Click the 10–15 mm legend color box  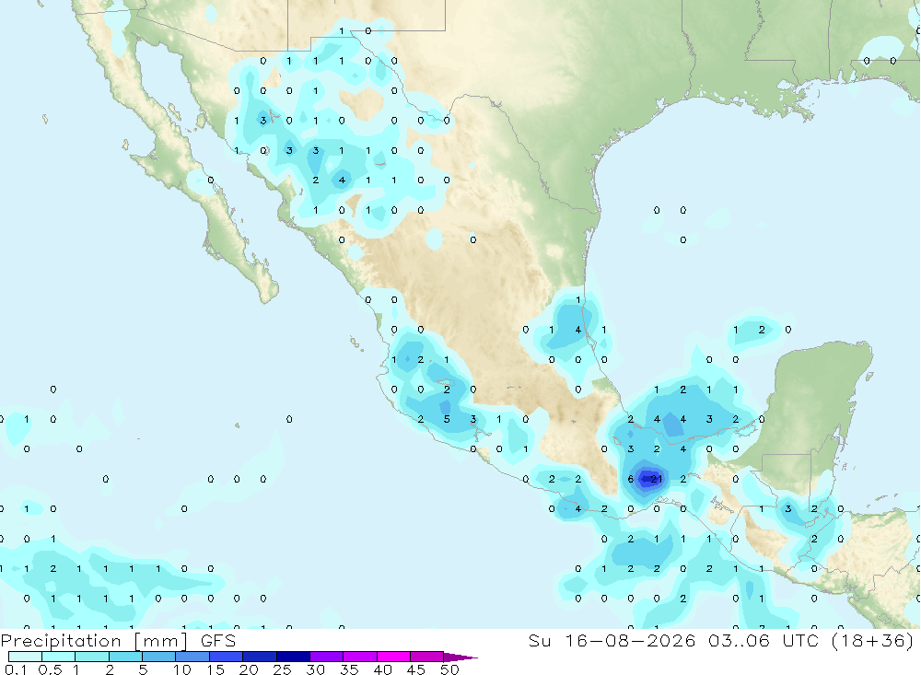[192, 657]
